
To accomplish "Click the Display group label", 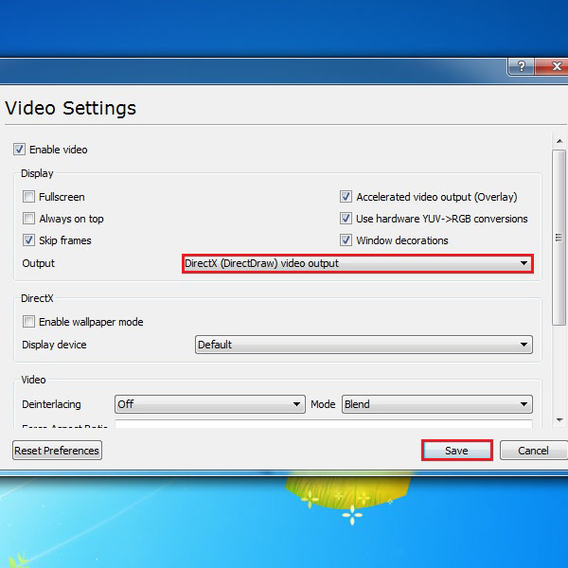I will [x=37, y=173].
